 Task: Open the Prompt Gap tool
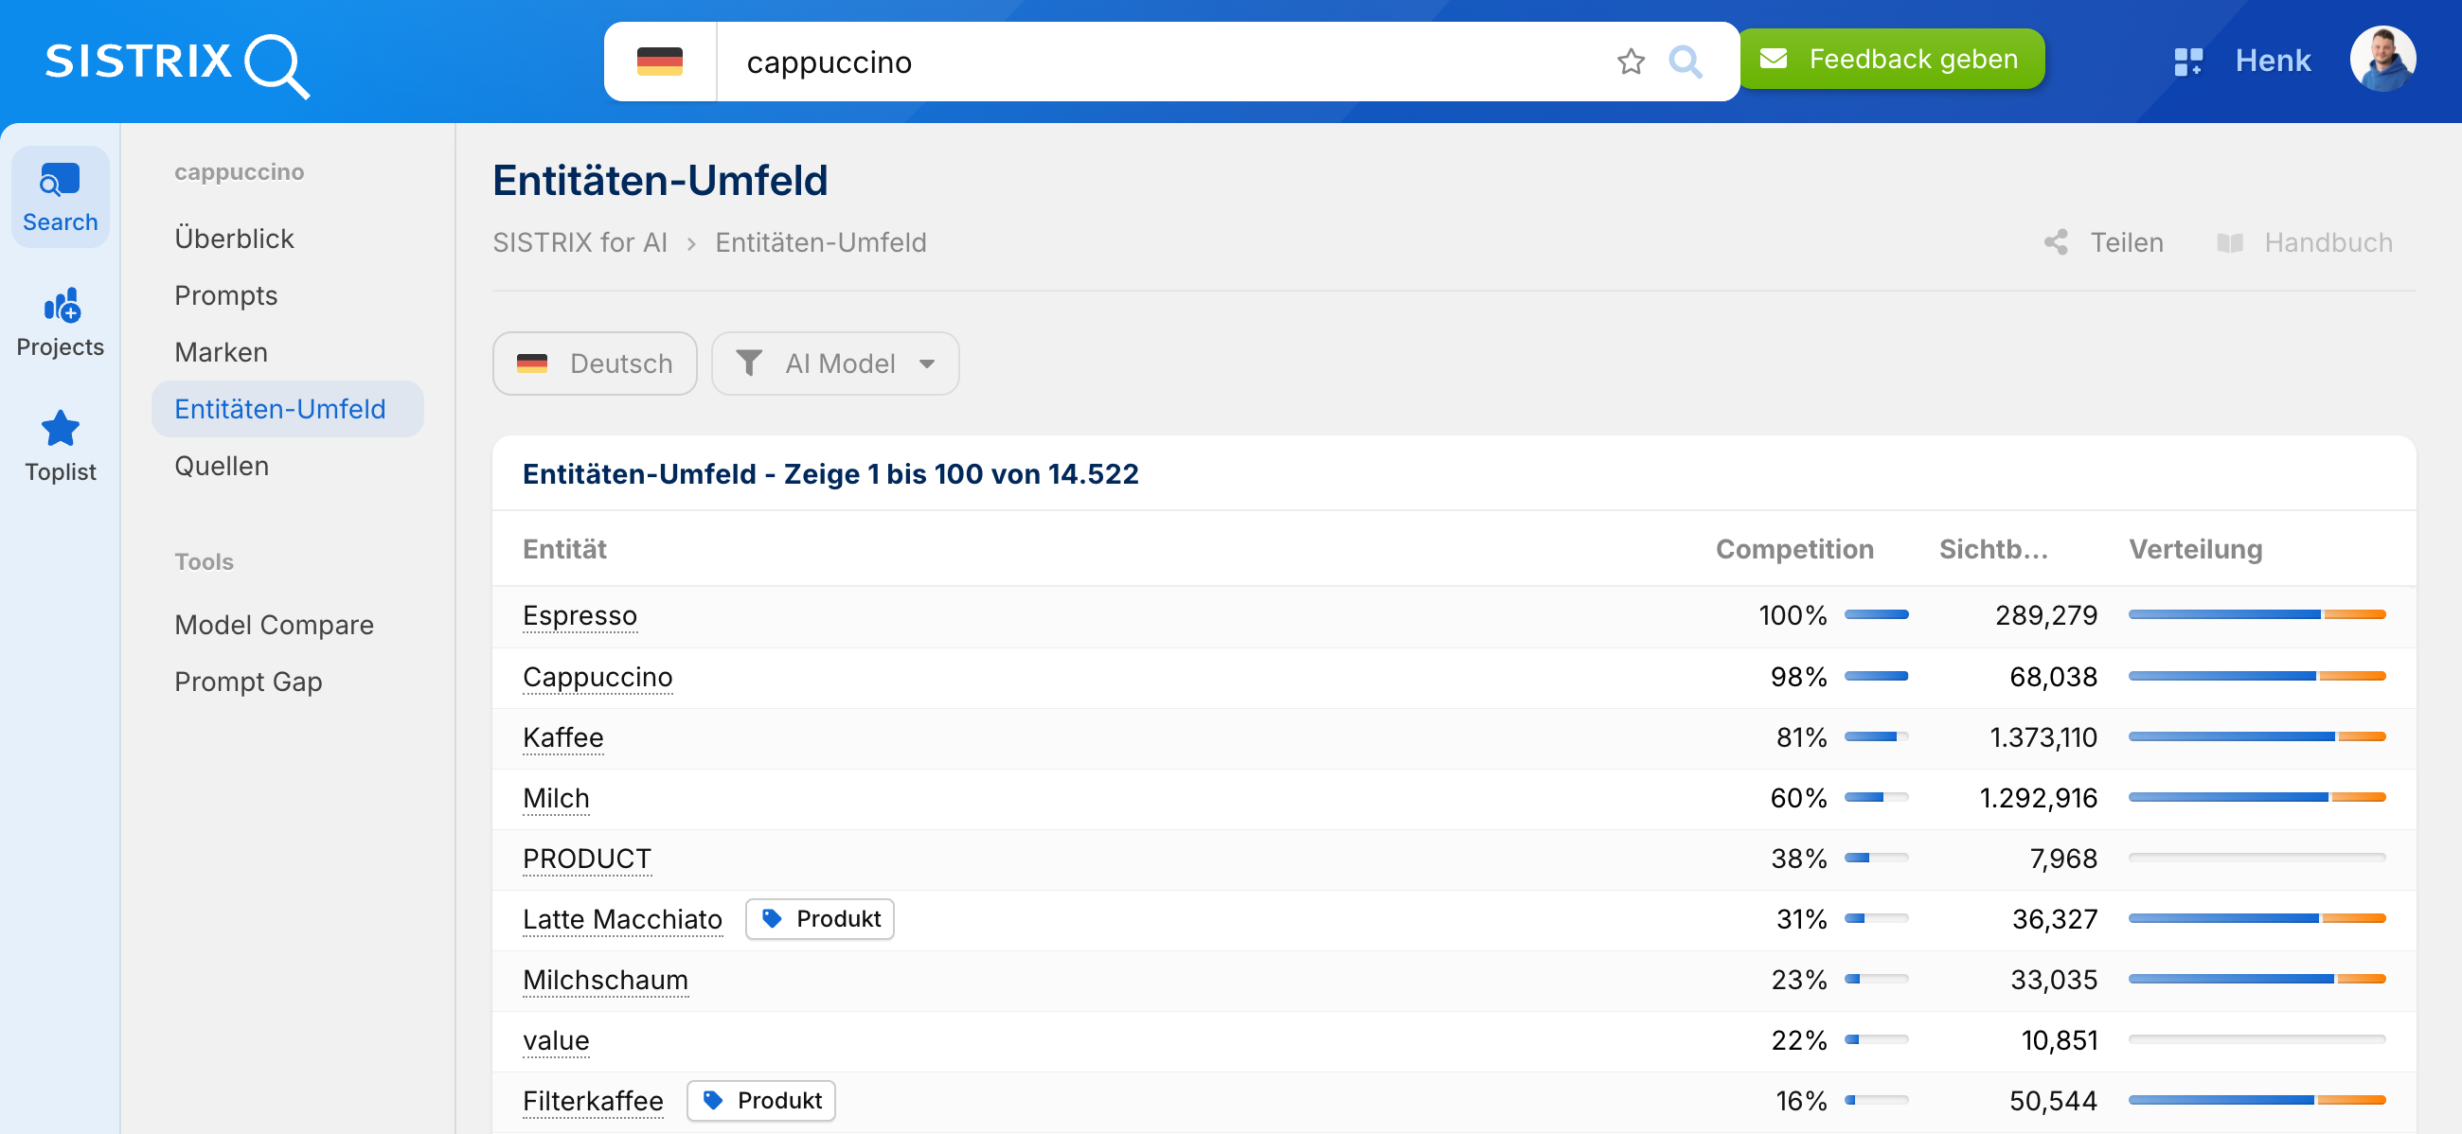[x=248, y=682]
